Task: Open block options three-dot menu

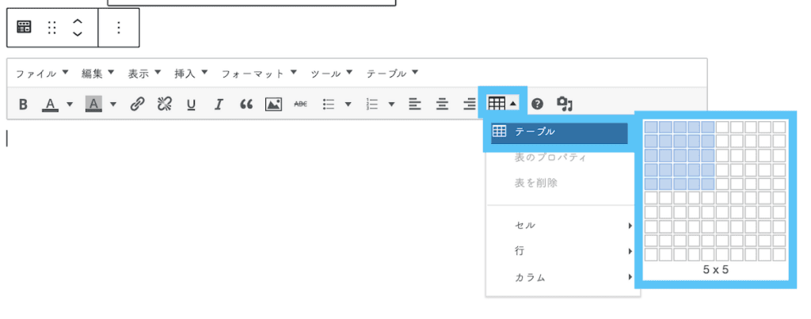Action: point(119,28)
